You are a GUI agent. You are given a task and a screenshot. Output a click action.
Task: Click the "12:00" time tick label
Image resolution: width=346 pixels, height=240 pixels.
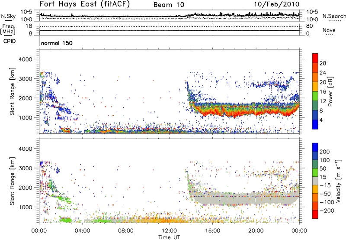click(x=169, y=231)
